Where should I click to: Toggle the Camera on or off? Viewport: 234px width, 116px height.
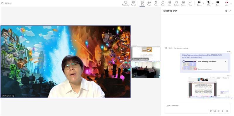[x=199, y=3]
